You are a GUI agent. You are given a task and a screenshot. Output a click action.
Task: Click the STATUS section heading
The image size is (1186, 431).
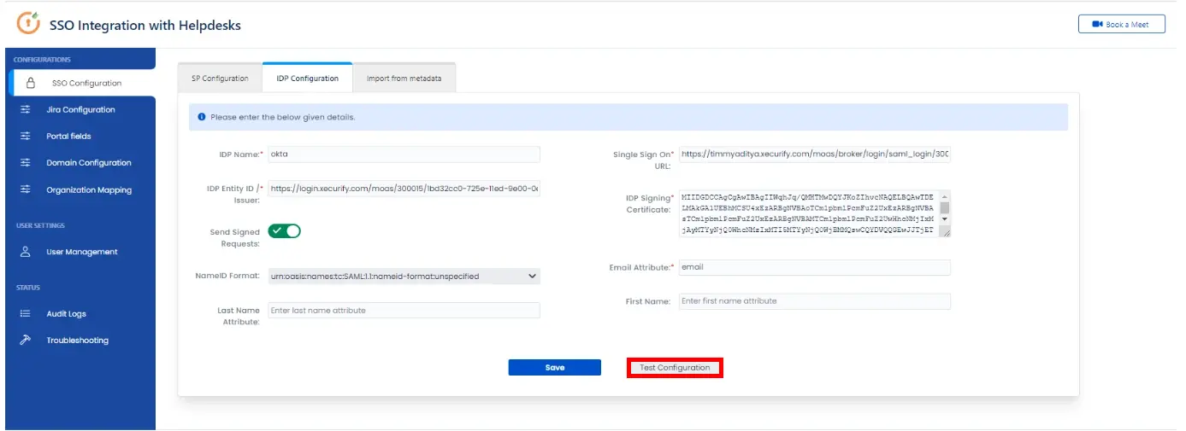pos(27,288)
